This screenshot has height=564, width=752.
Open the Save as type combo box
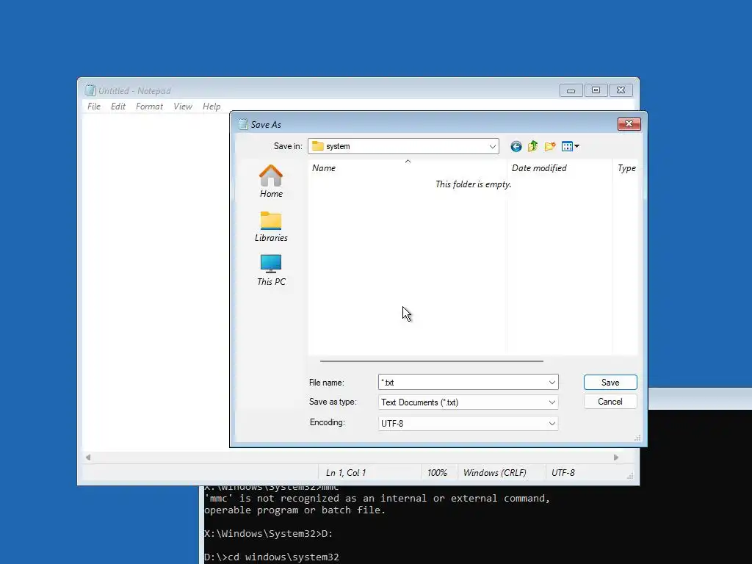tap(468, 402)
